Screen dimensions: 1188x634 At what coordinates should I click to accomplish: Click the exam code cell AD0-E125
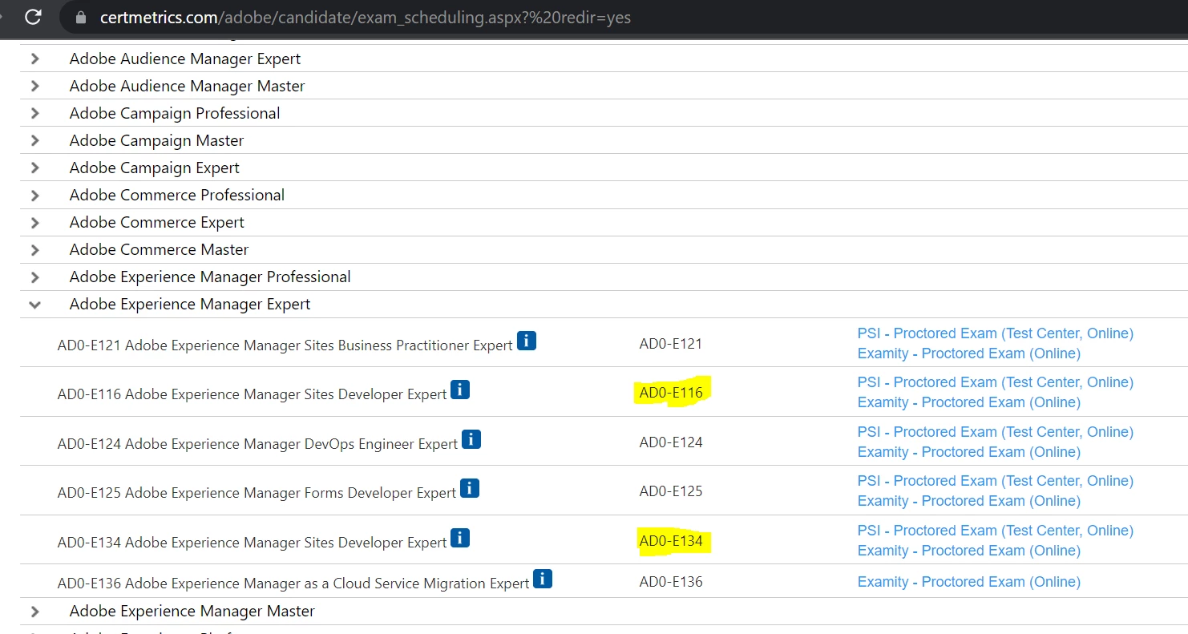[x=671, y=491]
